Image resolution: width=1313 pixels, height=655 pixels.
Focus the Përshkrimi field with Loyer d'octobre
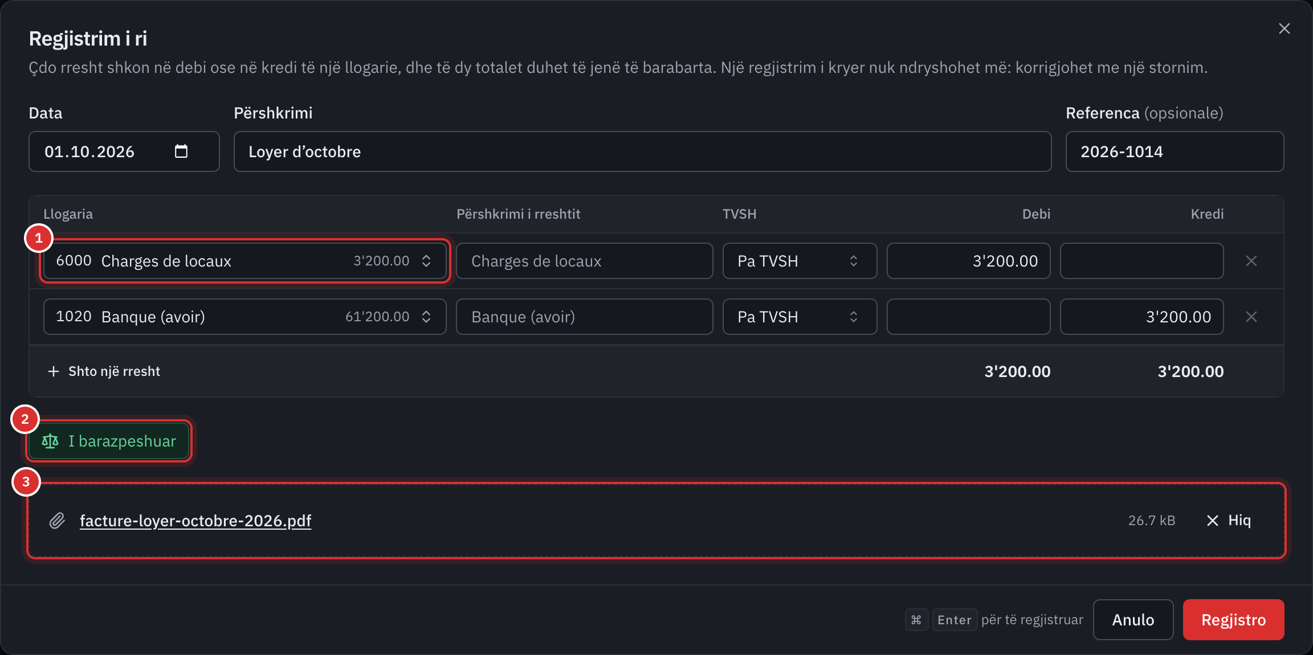pos(642,152)
